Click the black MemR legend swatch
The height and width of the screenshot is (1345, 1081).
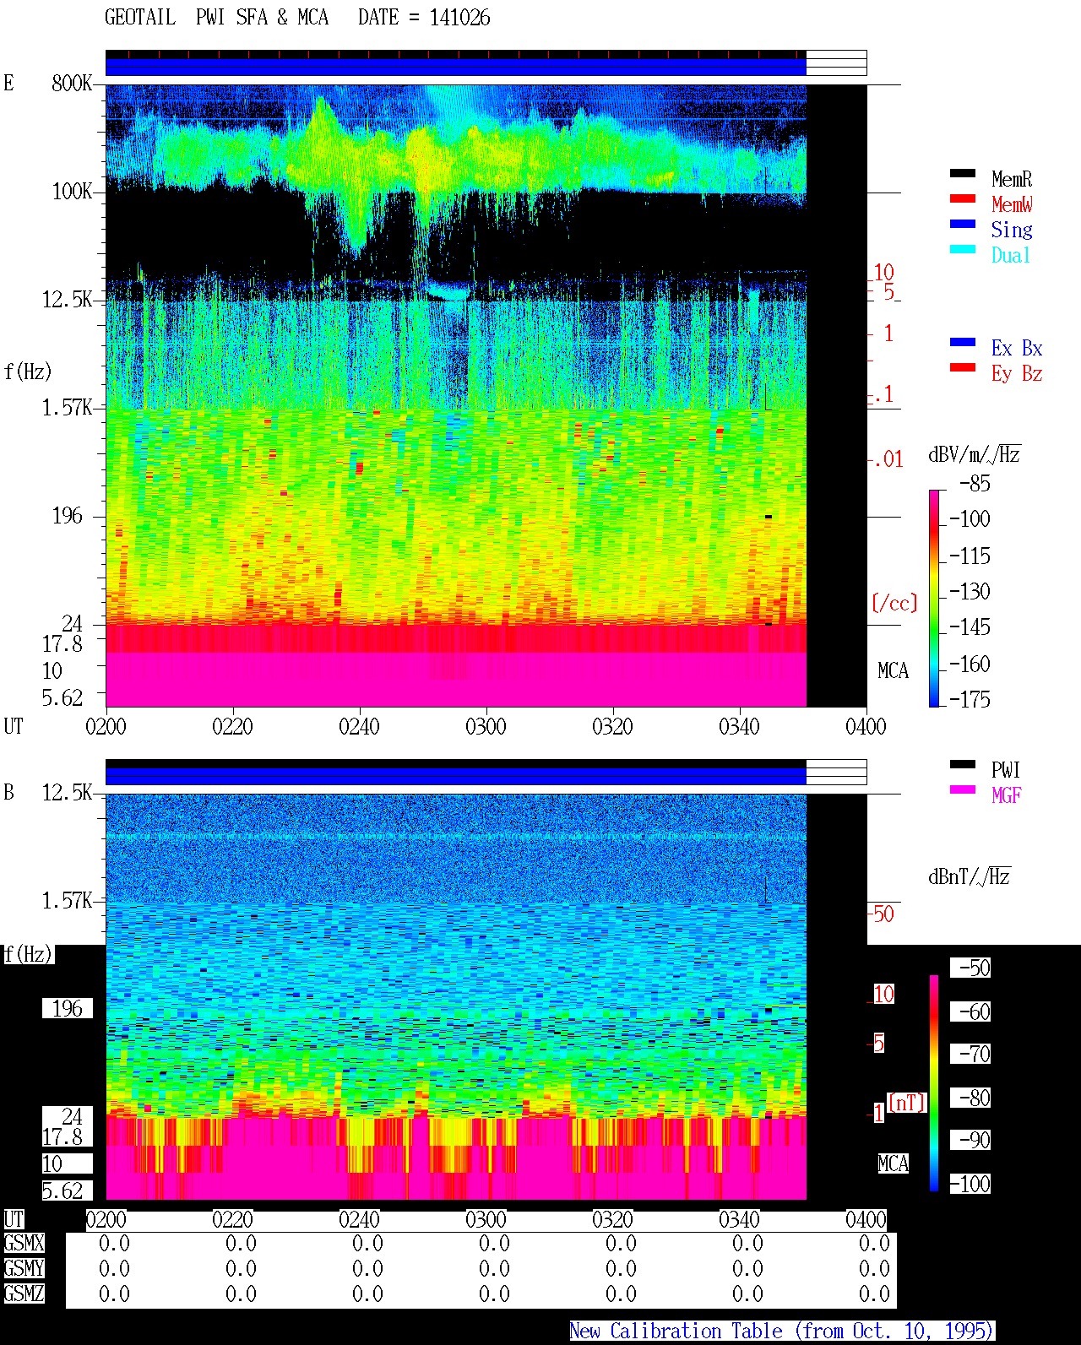(x=963, y=174)
